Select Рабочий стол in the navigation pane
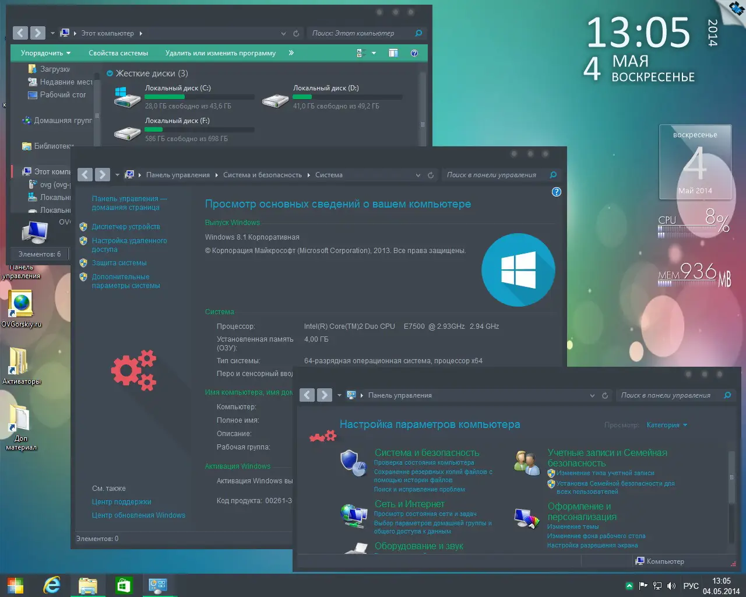746x597 pixels. coord(57,94)
